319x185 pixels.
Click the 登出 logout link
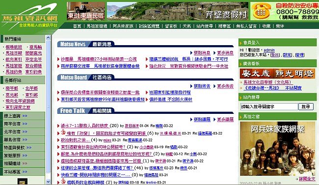(275, 55)
